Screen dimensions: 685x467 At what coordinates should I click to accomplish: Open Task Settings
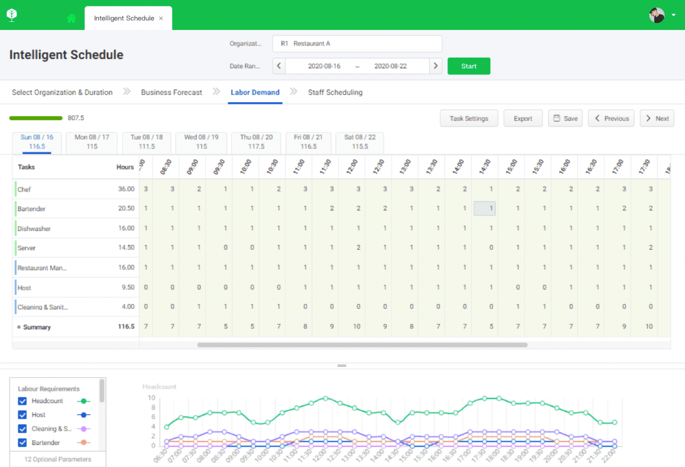point(469,118)
